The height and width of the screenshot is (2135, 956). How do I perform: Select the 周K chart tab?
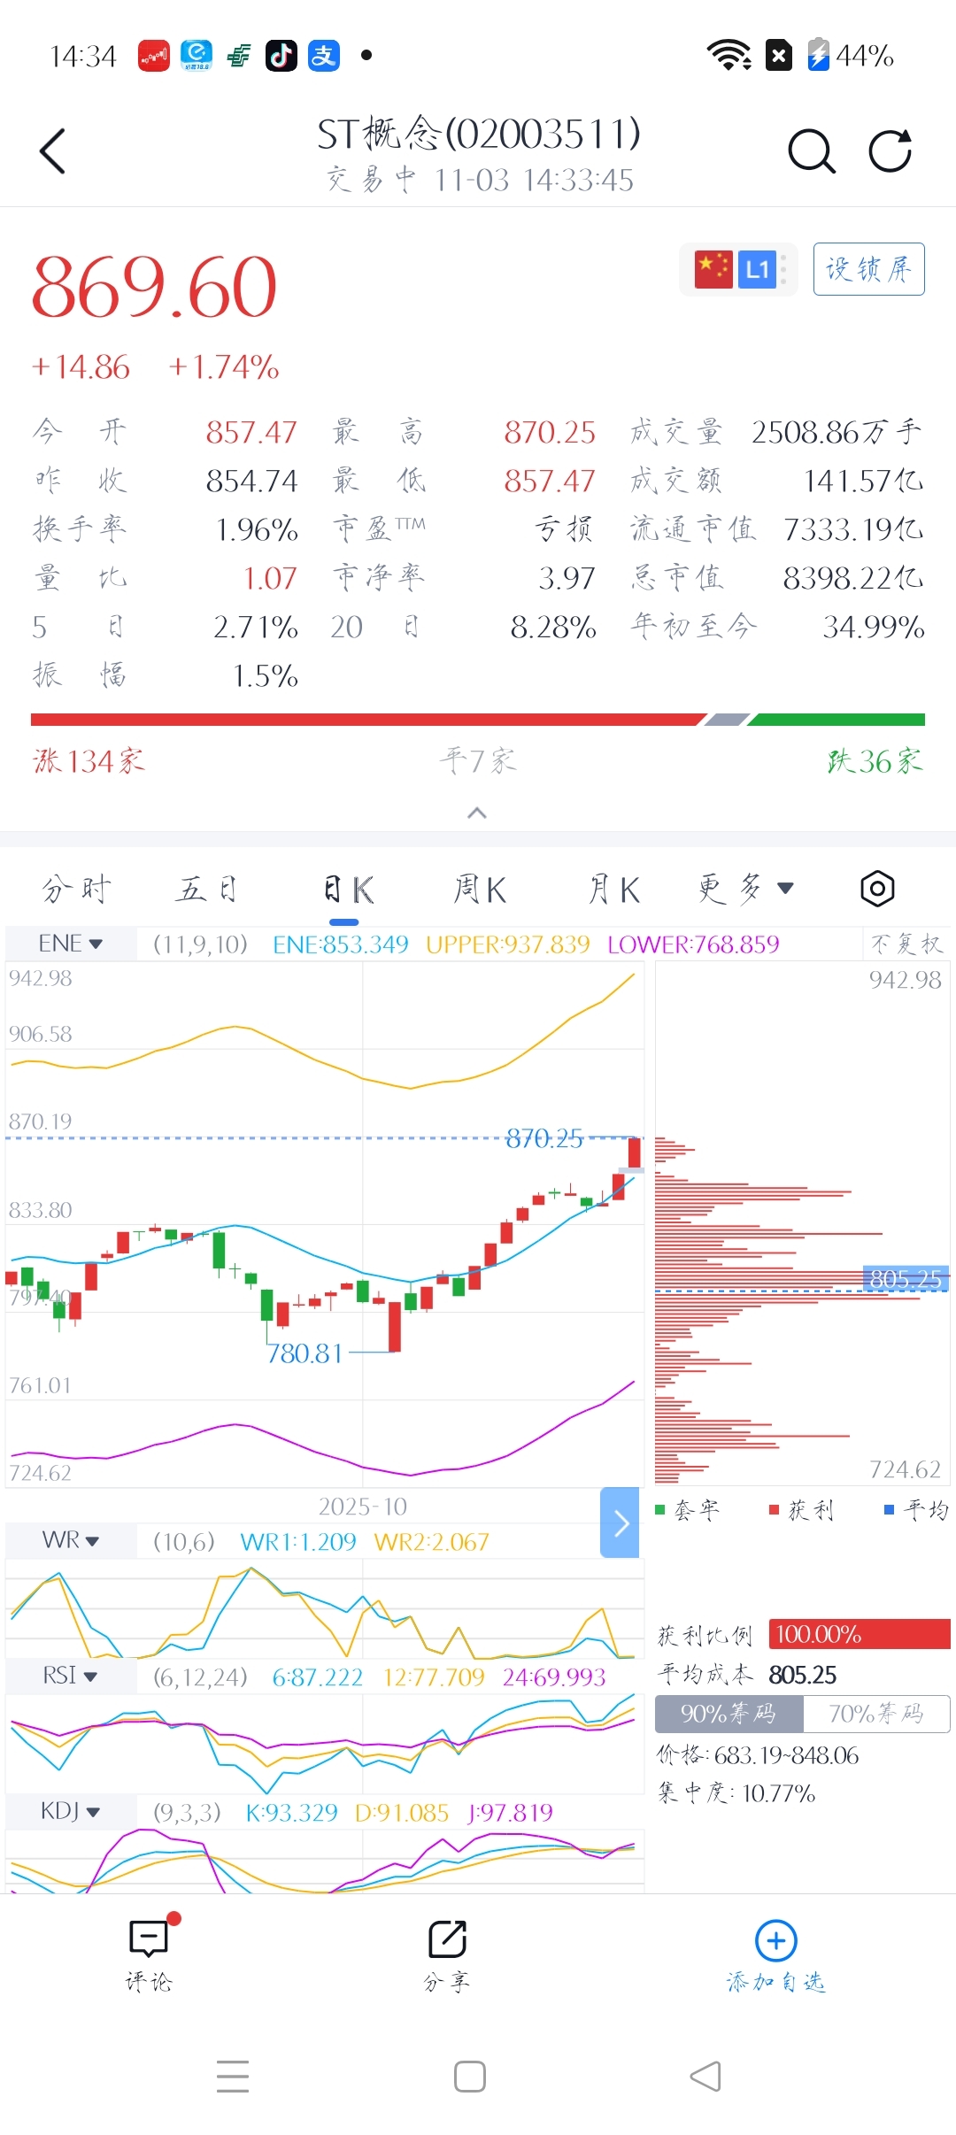(480, 889)
